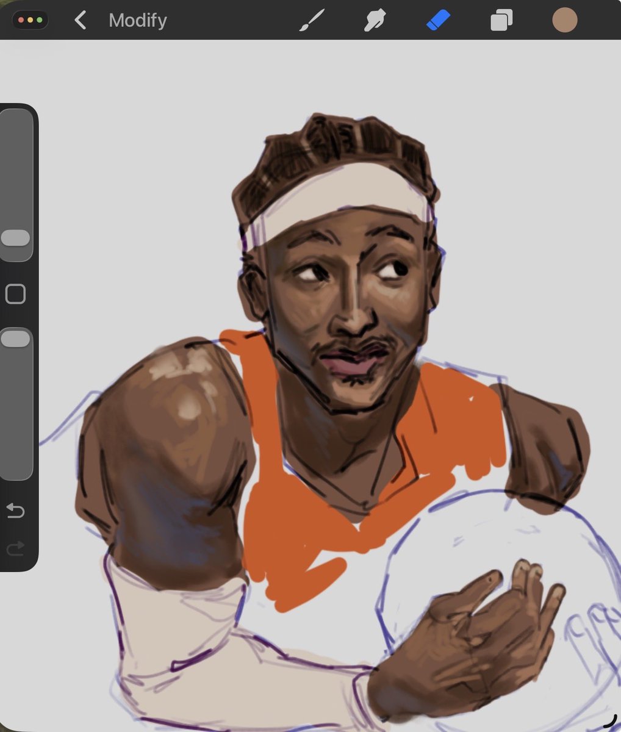Click the brush opacity slider handle
The width and height of the screenshot is (621, 732).
click(15, 339)
